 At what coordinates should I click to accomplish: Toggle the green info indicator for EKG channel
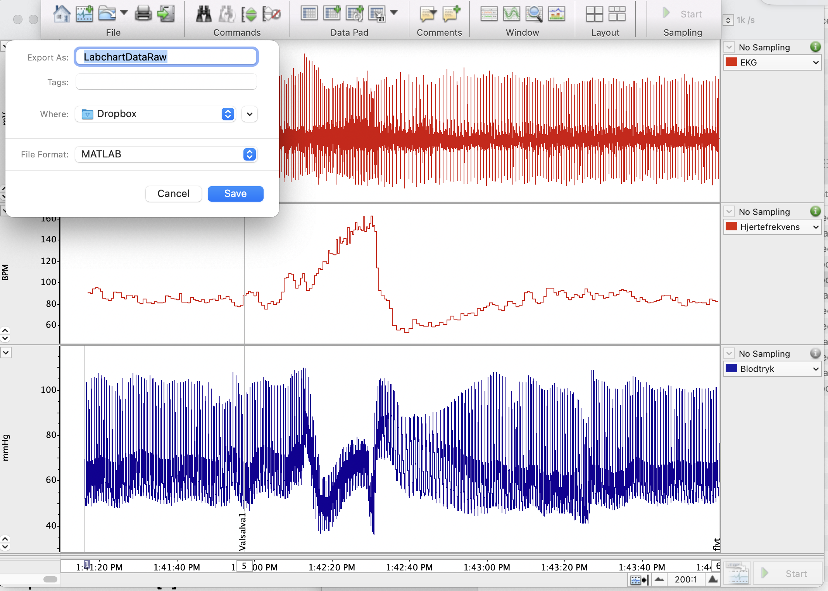pyautogui.click(x=815, y=47)
